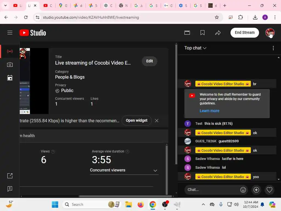Click the taskbar volume speaker icon
Viewport: 281px width, 211px height.
[x=236, y=204]
